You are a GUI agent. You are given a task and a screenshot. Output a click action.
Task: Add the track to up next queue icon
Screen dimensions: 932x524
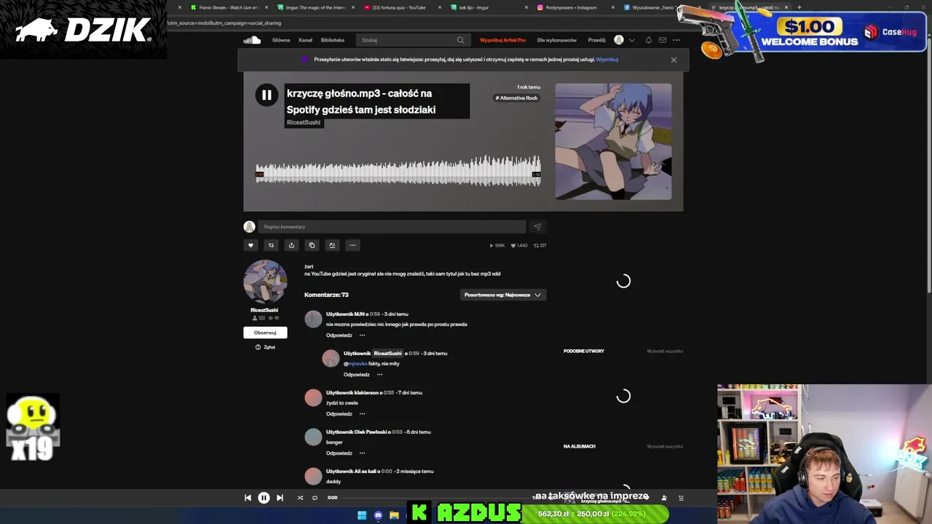pos(332,245)
